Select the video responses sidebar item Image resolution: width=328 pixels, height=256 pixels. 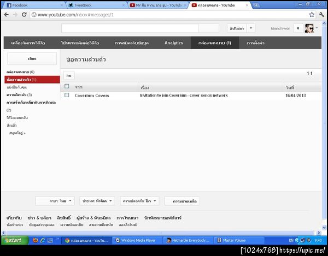[17, 118]
